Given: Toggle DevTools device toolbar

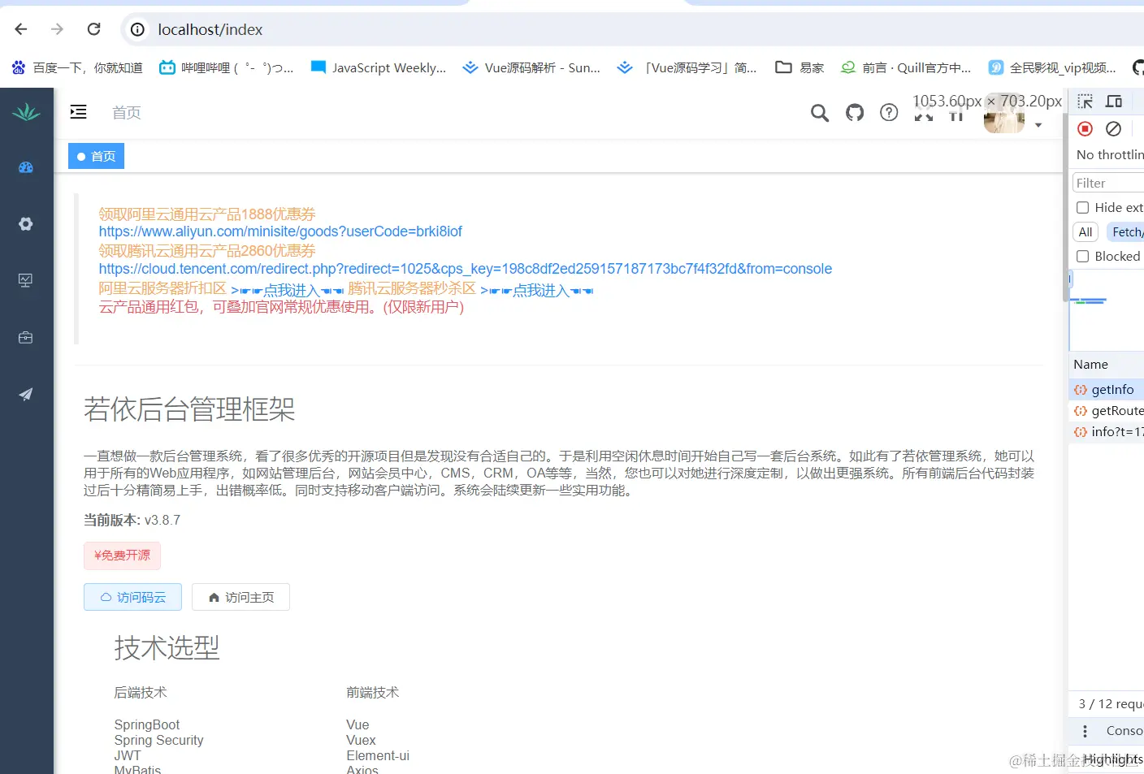Looking at the screenshot, I should pos(1114,102).
